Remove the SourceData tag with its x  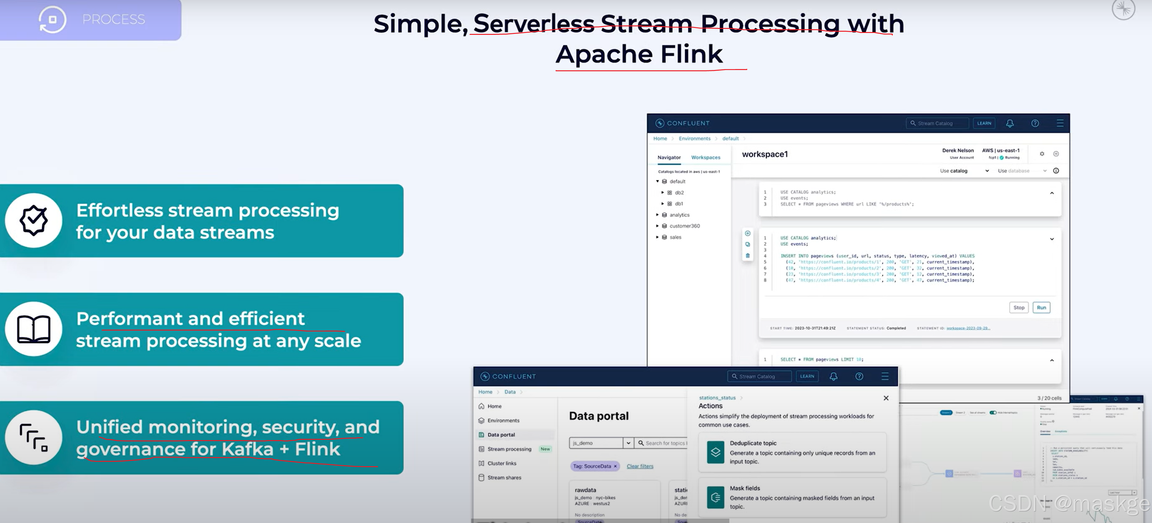click(x=615, y=466)
